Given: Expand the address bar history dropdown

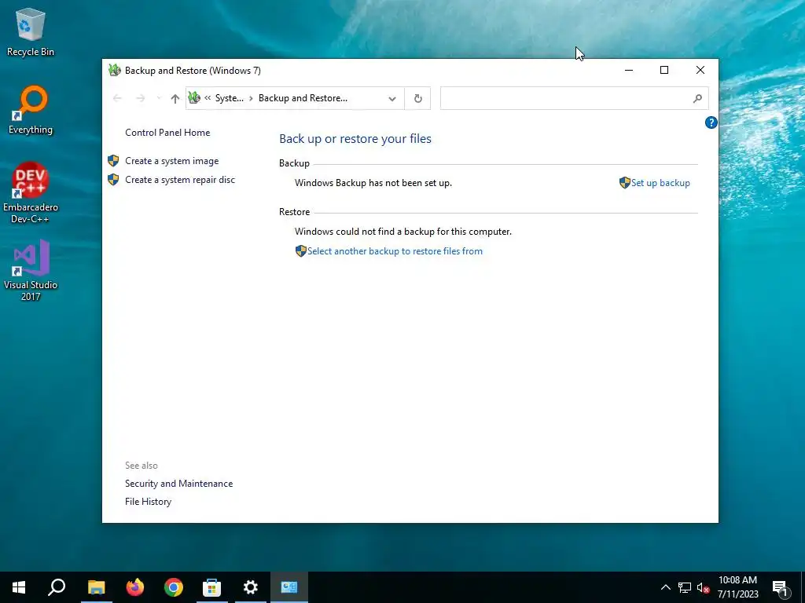Looking at the screenshot, I should 392,98.
